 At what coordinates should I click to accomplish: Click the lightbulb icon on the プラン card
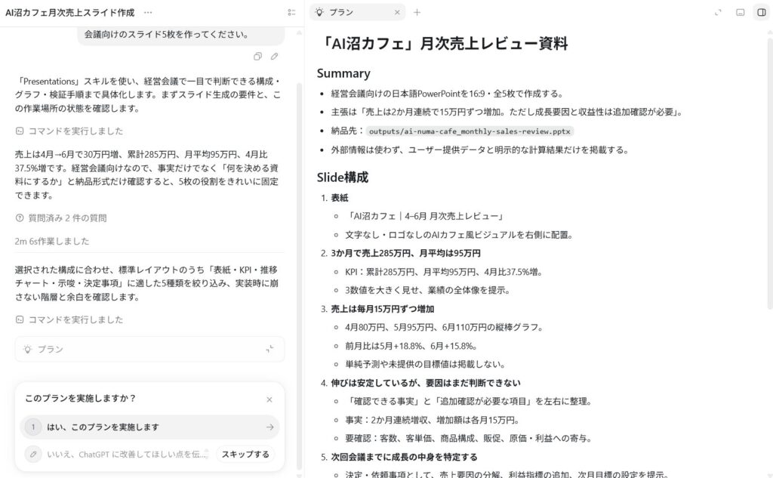click(28, 350)
